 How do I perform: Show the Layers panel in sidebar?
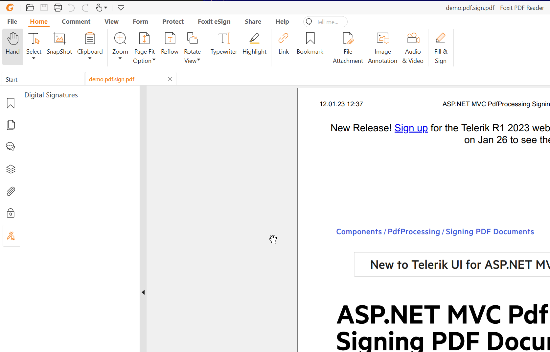tap(11, 169)
